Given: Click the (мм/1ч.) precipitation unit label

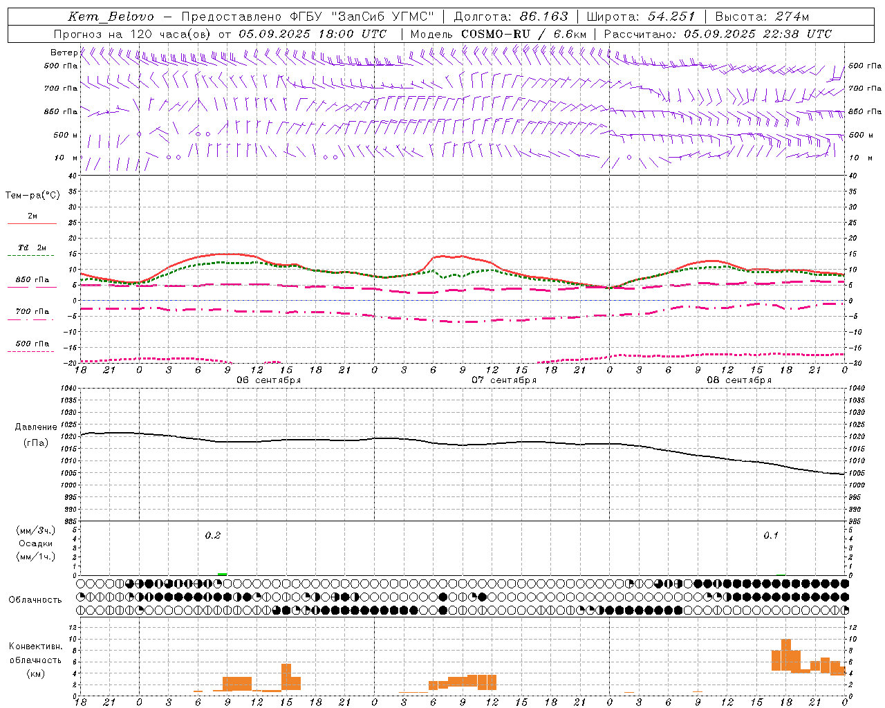Looking at the screenshot, I should [36, 557].
